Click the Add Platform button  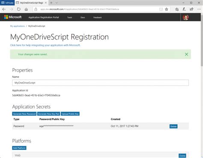19,148
